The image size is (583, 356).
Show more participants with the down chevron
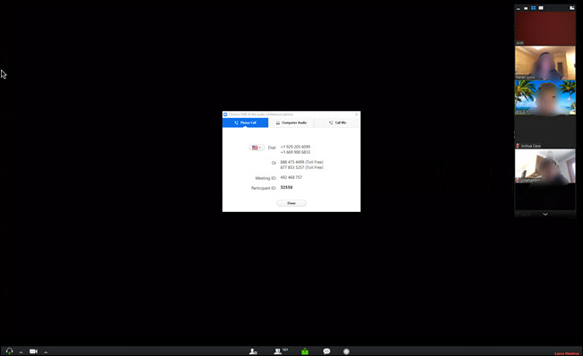coord(545,214)
